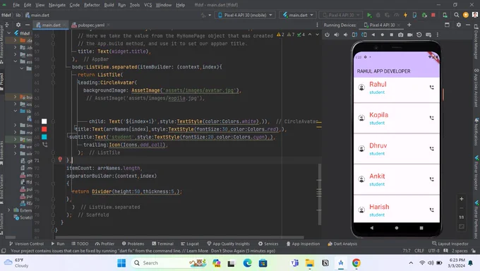Toggle code fold marker at line 59
480x271 pixels.
click(x=53, y=67)
